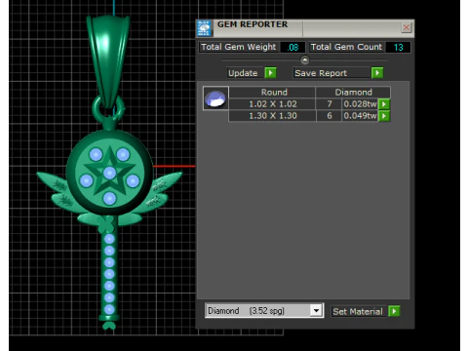Click the 0.049tw weight cell

pos(360,116)
